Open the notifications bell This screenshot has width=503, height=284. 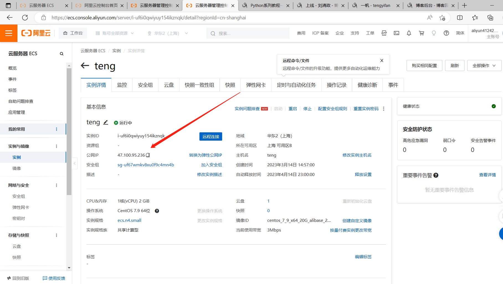[x=409, y=33]
